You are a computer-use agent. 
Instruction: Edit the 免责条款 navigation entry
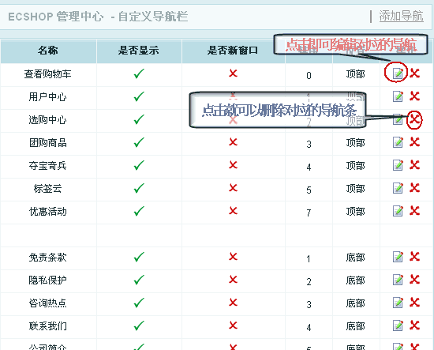pyautogui.click(x=398, y=257)
